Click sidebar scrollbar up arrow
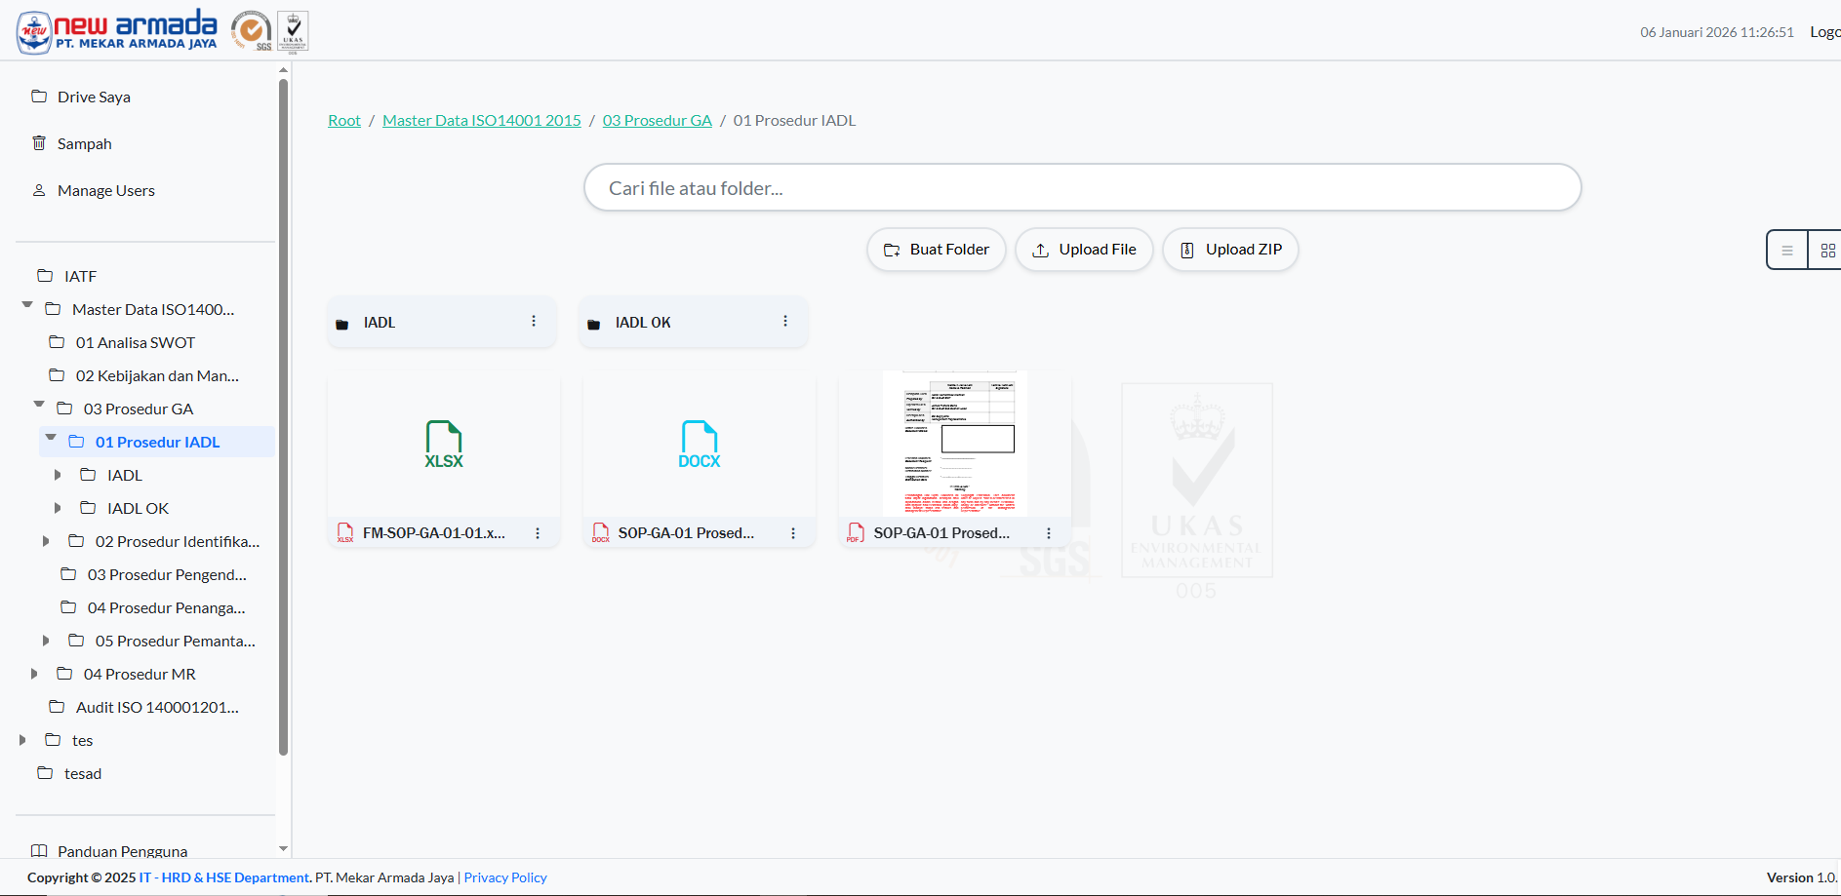1841x896 pixels. [283, 70]
